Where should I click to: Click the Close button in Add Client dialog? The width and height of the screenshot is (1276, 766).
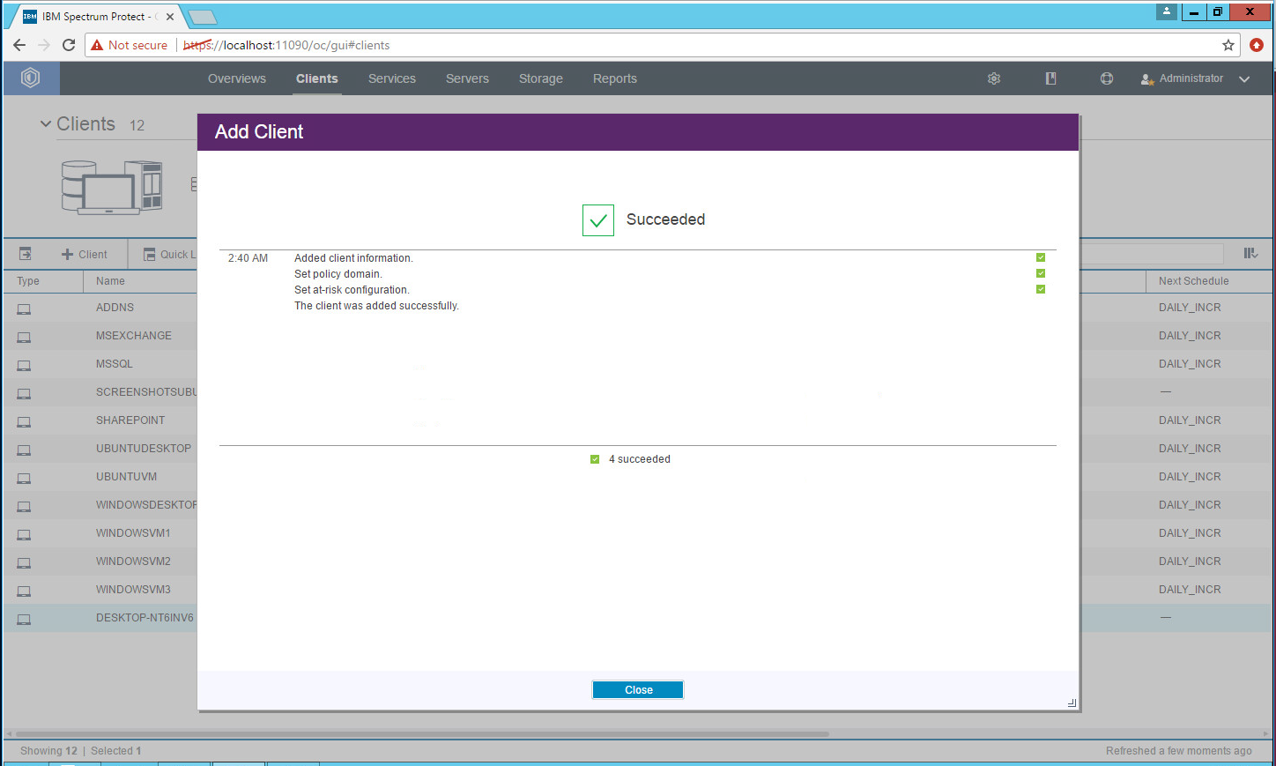click(638, 690)
